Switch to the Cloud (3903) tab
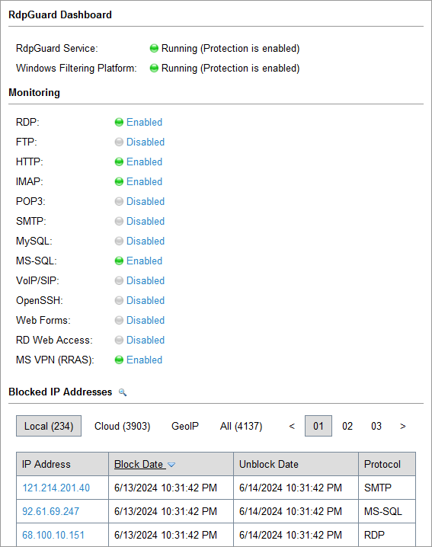The height and width of the screenshot is (547, 432). pos(122,426)
